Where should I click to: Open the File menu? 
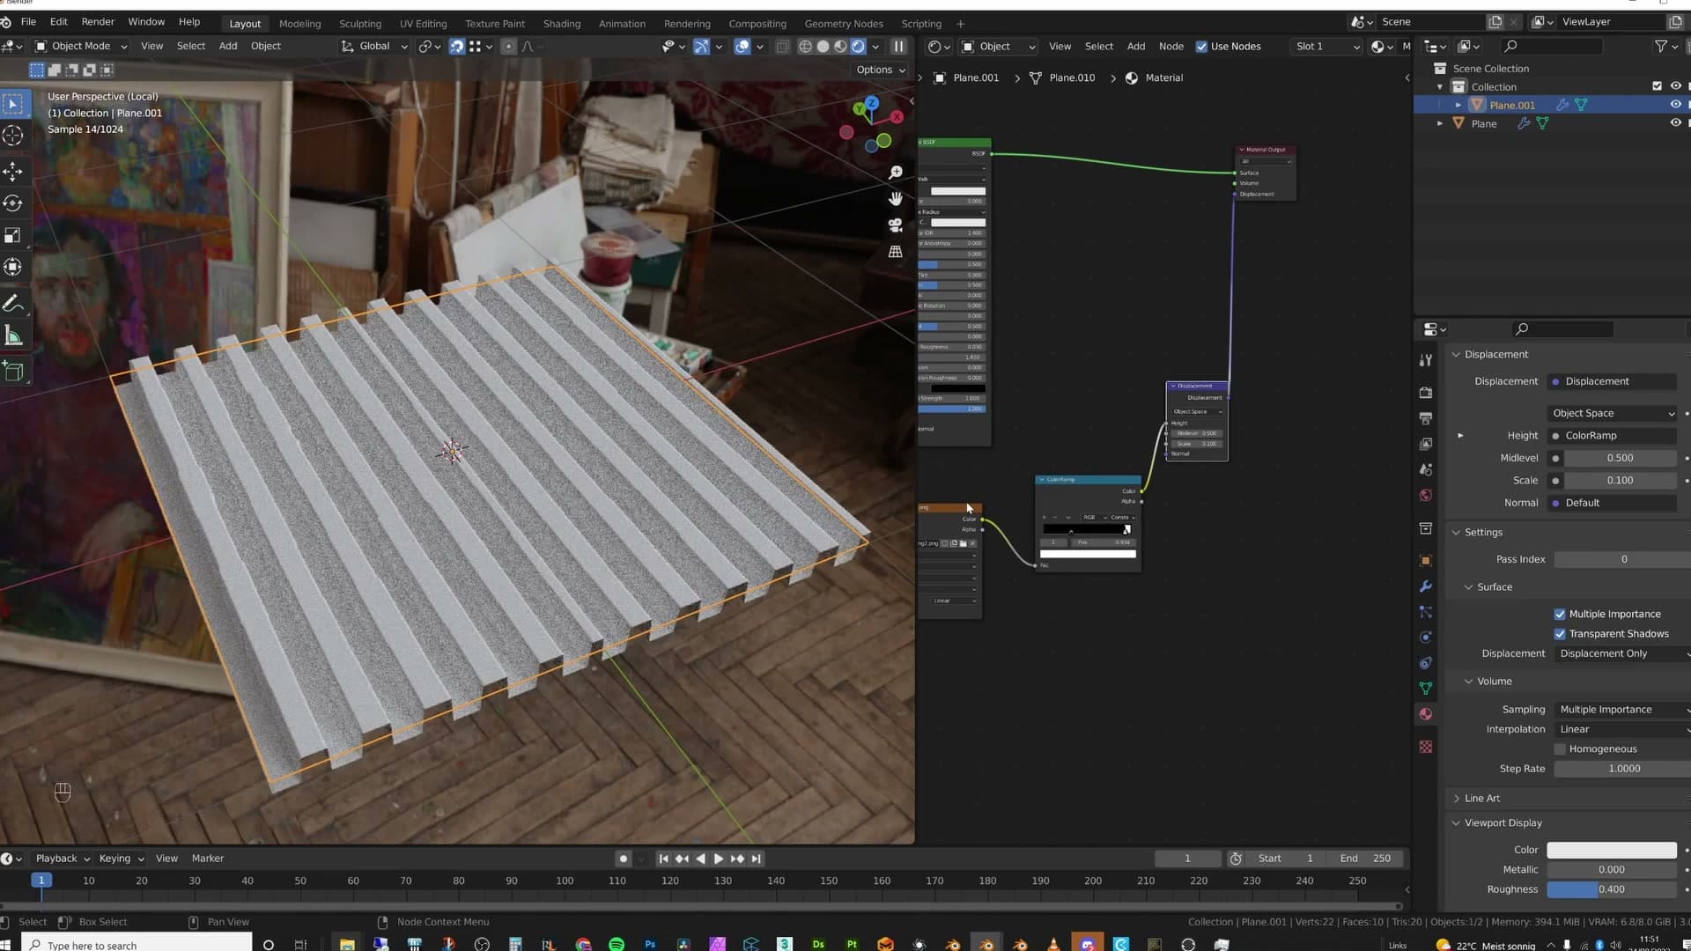tap(28, 22)
